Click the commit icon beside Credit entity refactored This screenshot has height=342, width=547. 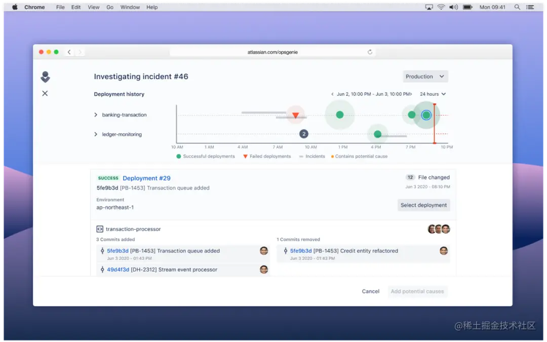[x=285, y=251]
